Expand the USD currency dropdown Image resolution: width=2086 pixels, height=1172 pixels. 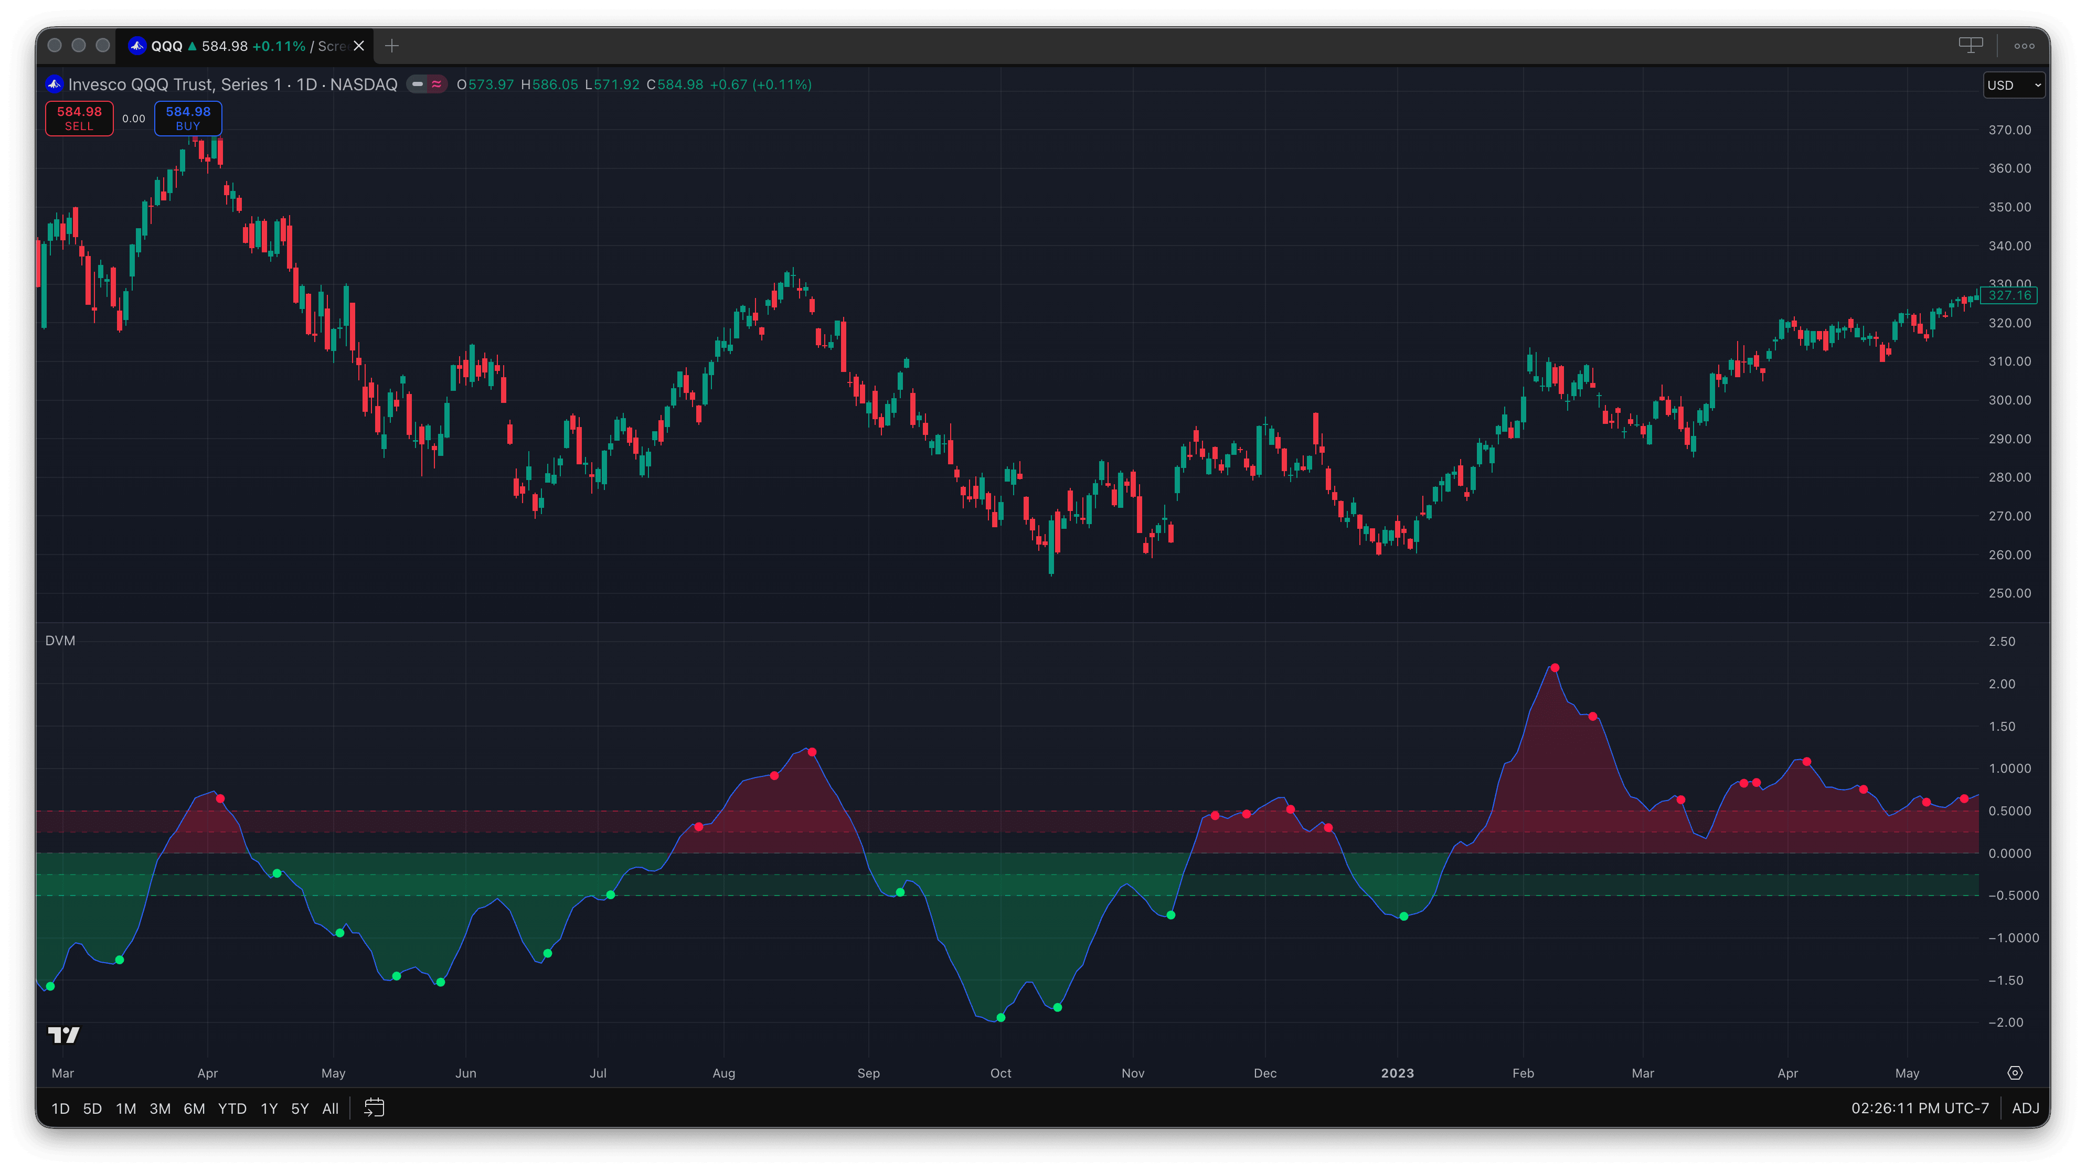pos(2014,85)
